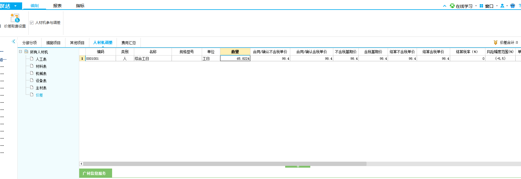Image resolution: width=521 pixels, height=179 pixels.
Task: Open 价差取费设置 tool icon
Action: pyautogui.click(x=15, y=18)
